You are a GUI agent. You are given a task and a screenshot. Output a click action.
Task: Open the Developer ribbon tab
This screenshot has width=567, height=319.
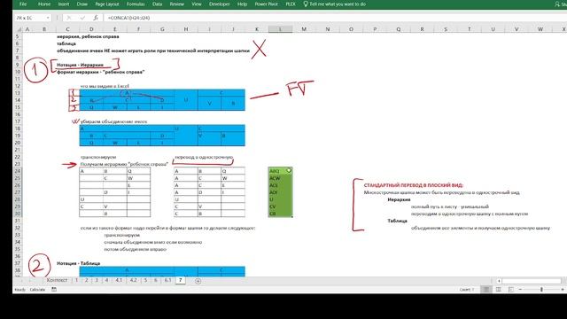click(219, 4)
